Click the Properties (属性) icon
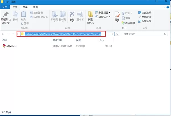This screenshot has width=171, height=116. [117, 14]
